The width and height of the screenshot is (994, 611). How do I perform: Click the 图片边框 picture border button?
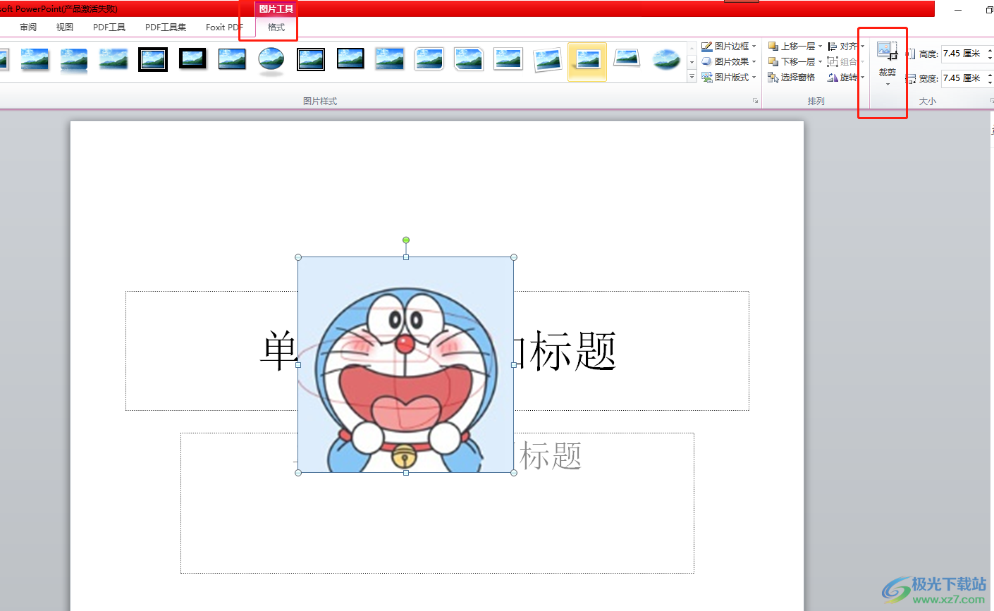point(725,47)
